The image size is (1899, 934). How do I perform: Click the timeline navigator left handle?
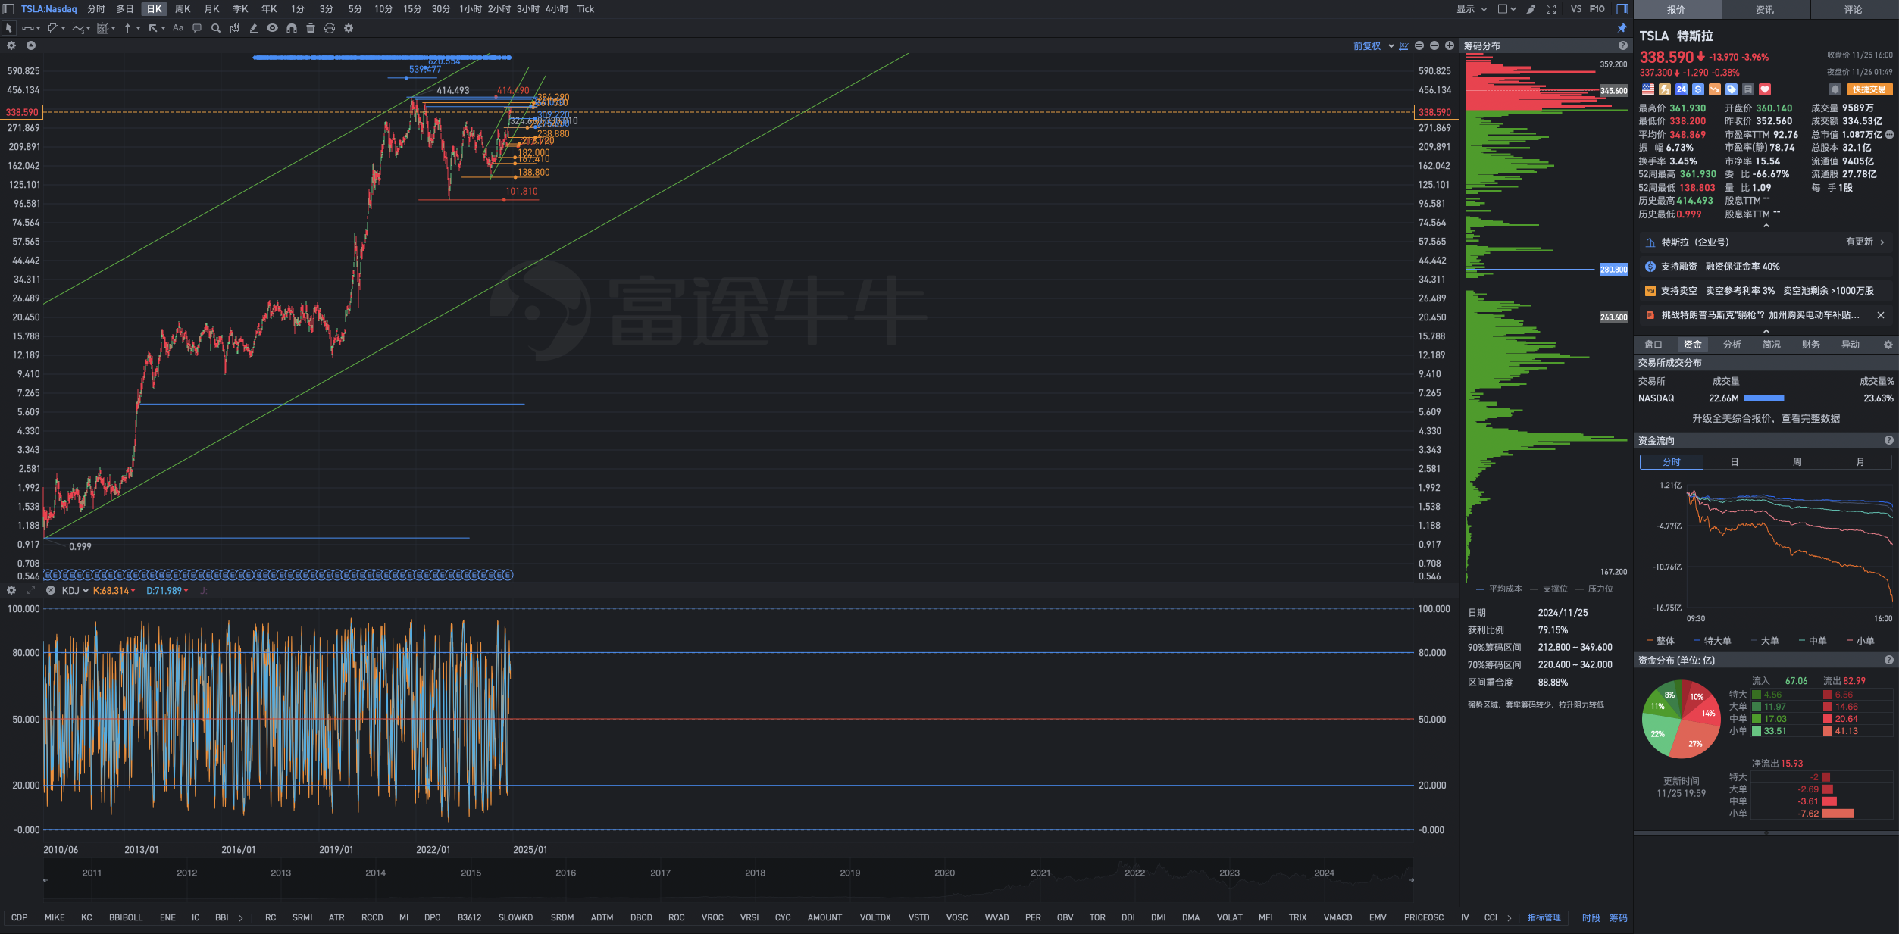(x=45, y=880)
